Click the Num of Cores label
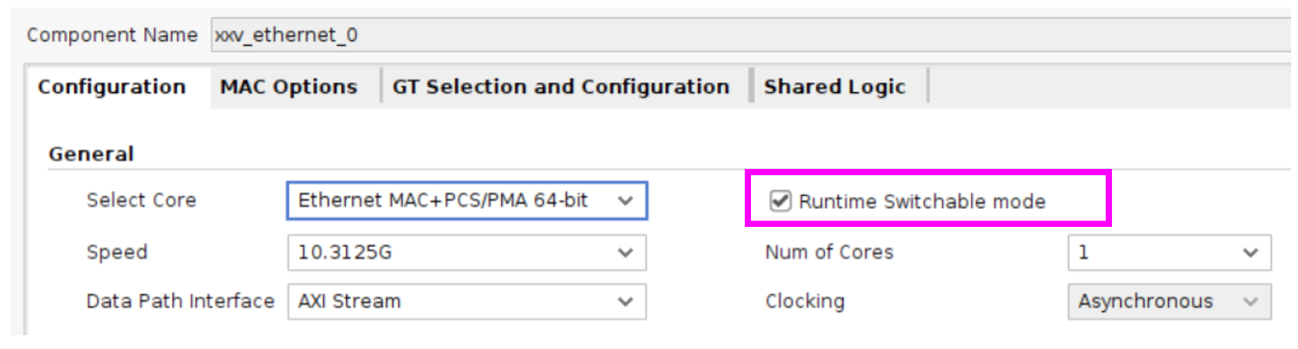 click(x=828, y=252)
